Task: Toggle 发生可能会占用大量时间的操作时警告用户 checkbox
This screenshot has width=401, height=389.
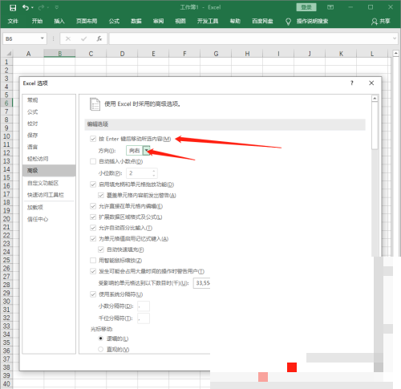Action: click(93, 271)
